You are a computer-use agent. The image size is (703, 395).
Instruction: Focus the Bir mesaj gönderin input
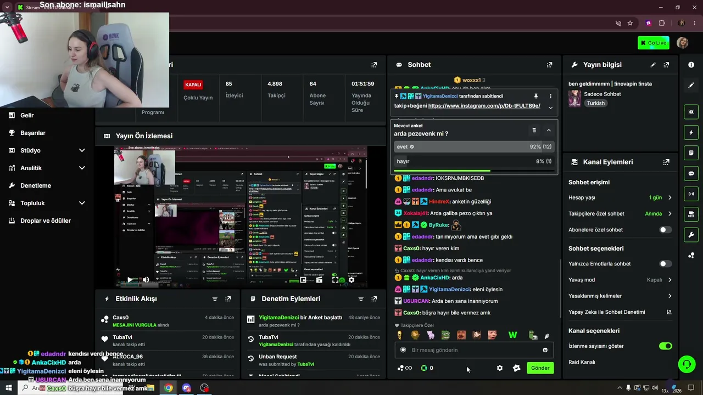point(474,350)
